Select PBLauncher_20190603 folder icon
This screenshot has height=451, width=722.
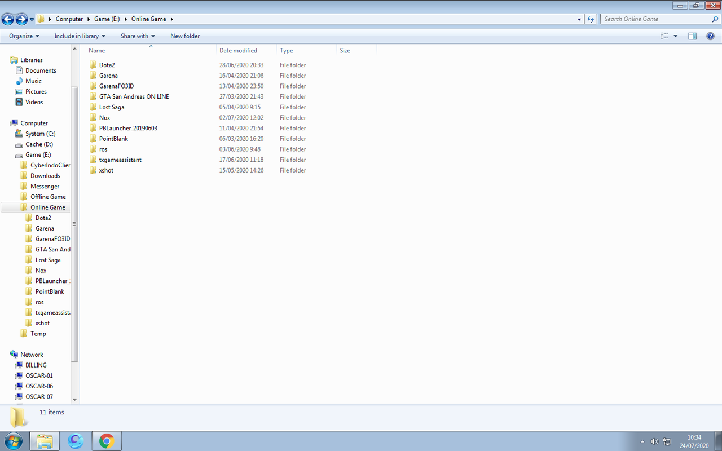pos(93,128)
